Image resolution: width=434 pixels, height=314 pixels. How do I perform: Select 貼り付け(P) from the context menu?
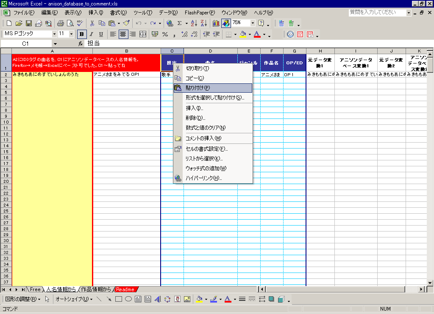[x=198, y=88]
